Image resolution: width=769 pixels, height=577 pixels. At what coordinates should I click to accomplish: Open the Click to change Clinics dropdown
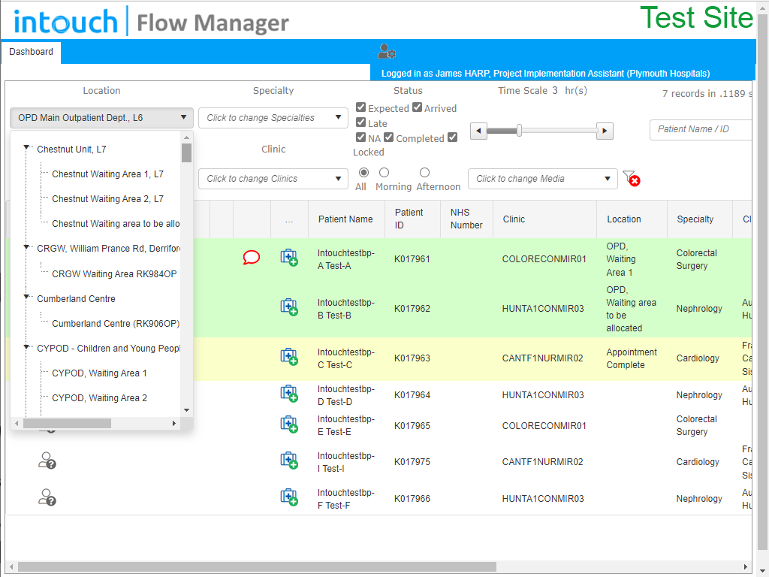coord(273,179)
